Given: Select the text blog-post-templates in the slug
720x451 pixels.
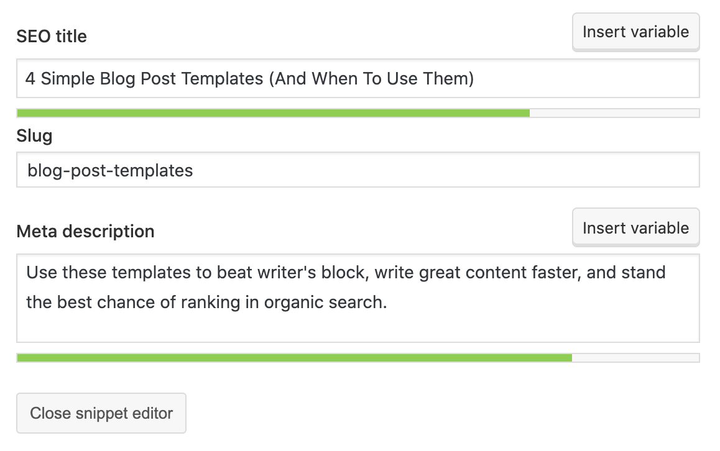Looking at the screenshot, I should 109,170.
